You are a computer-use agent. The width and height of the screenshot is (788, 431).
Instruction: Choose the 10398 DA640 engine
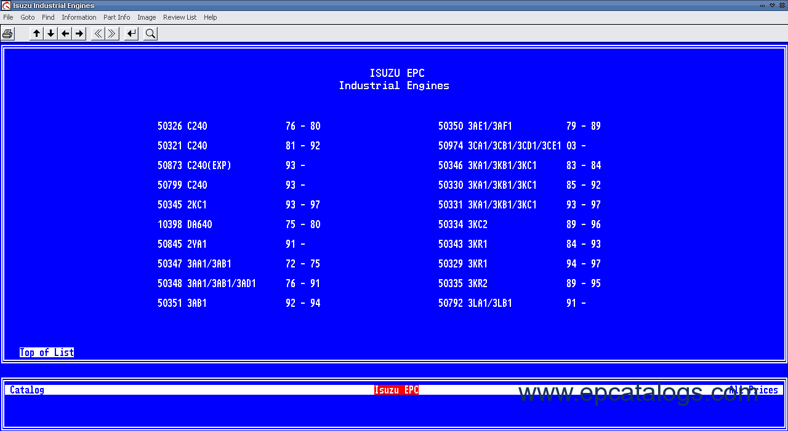[239, 224]
